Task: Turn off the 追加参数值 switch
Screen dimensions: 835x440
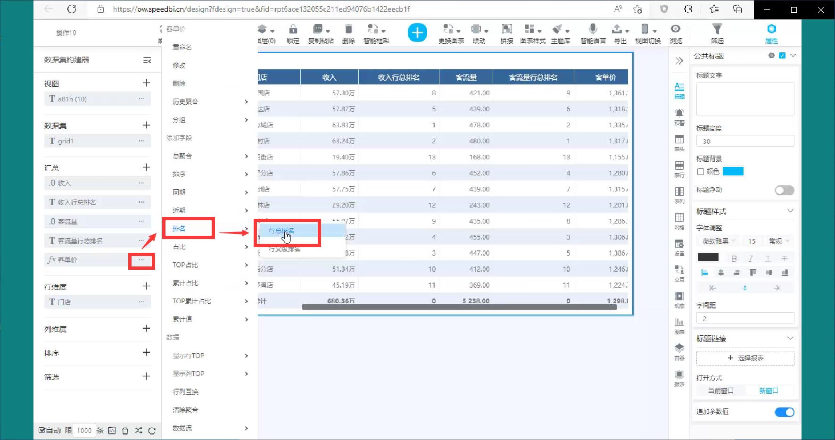Action: coord(784,412)
